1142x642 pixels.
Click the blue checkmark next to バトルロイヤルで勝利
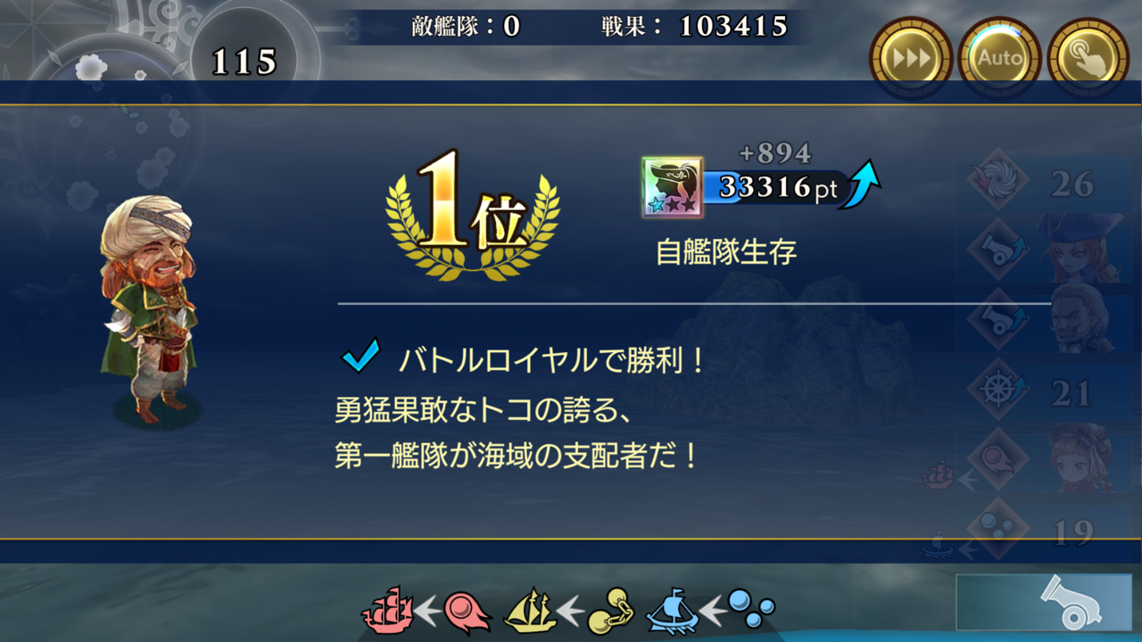361,357
